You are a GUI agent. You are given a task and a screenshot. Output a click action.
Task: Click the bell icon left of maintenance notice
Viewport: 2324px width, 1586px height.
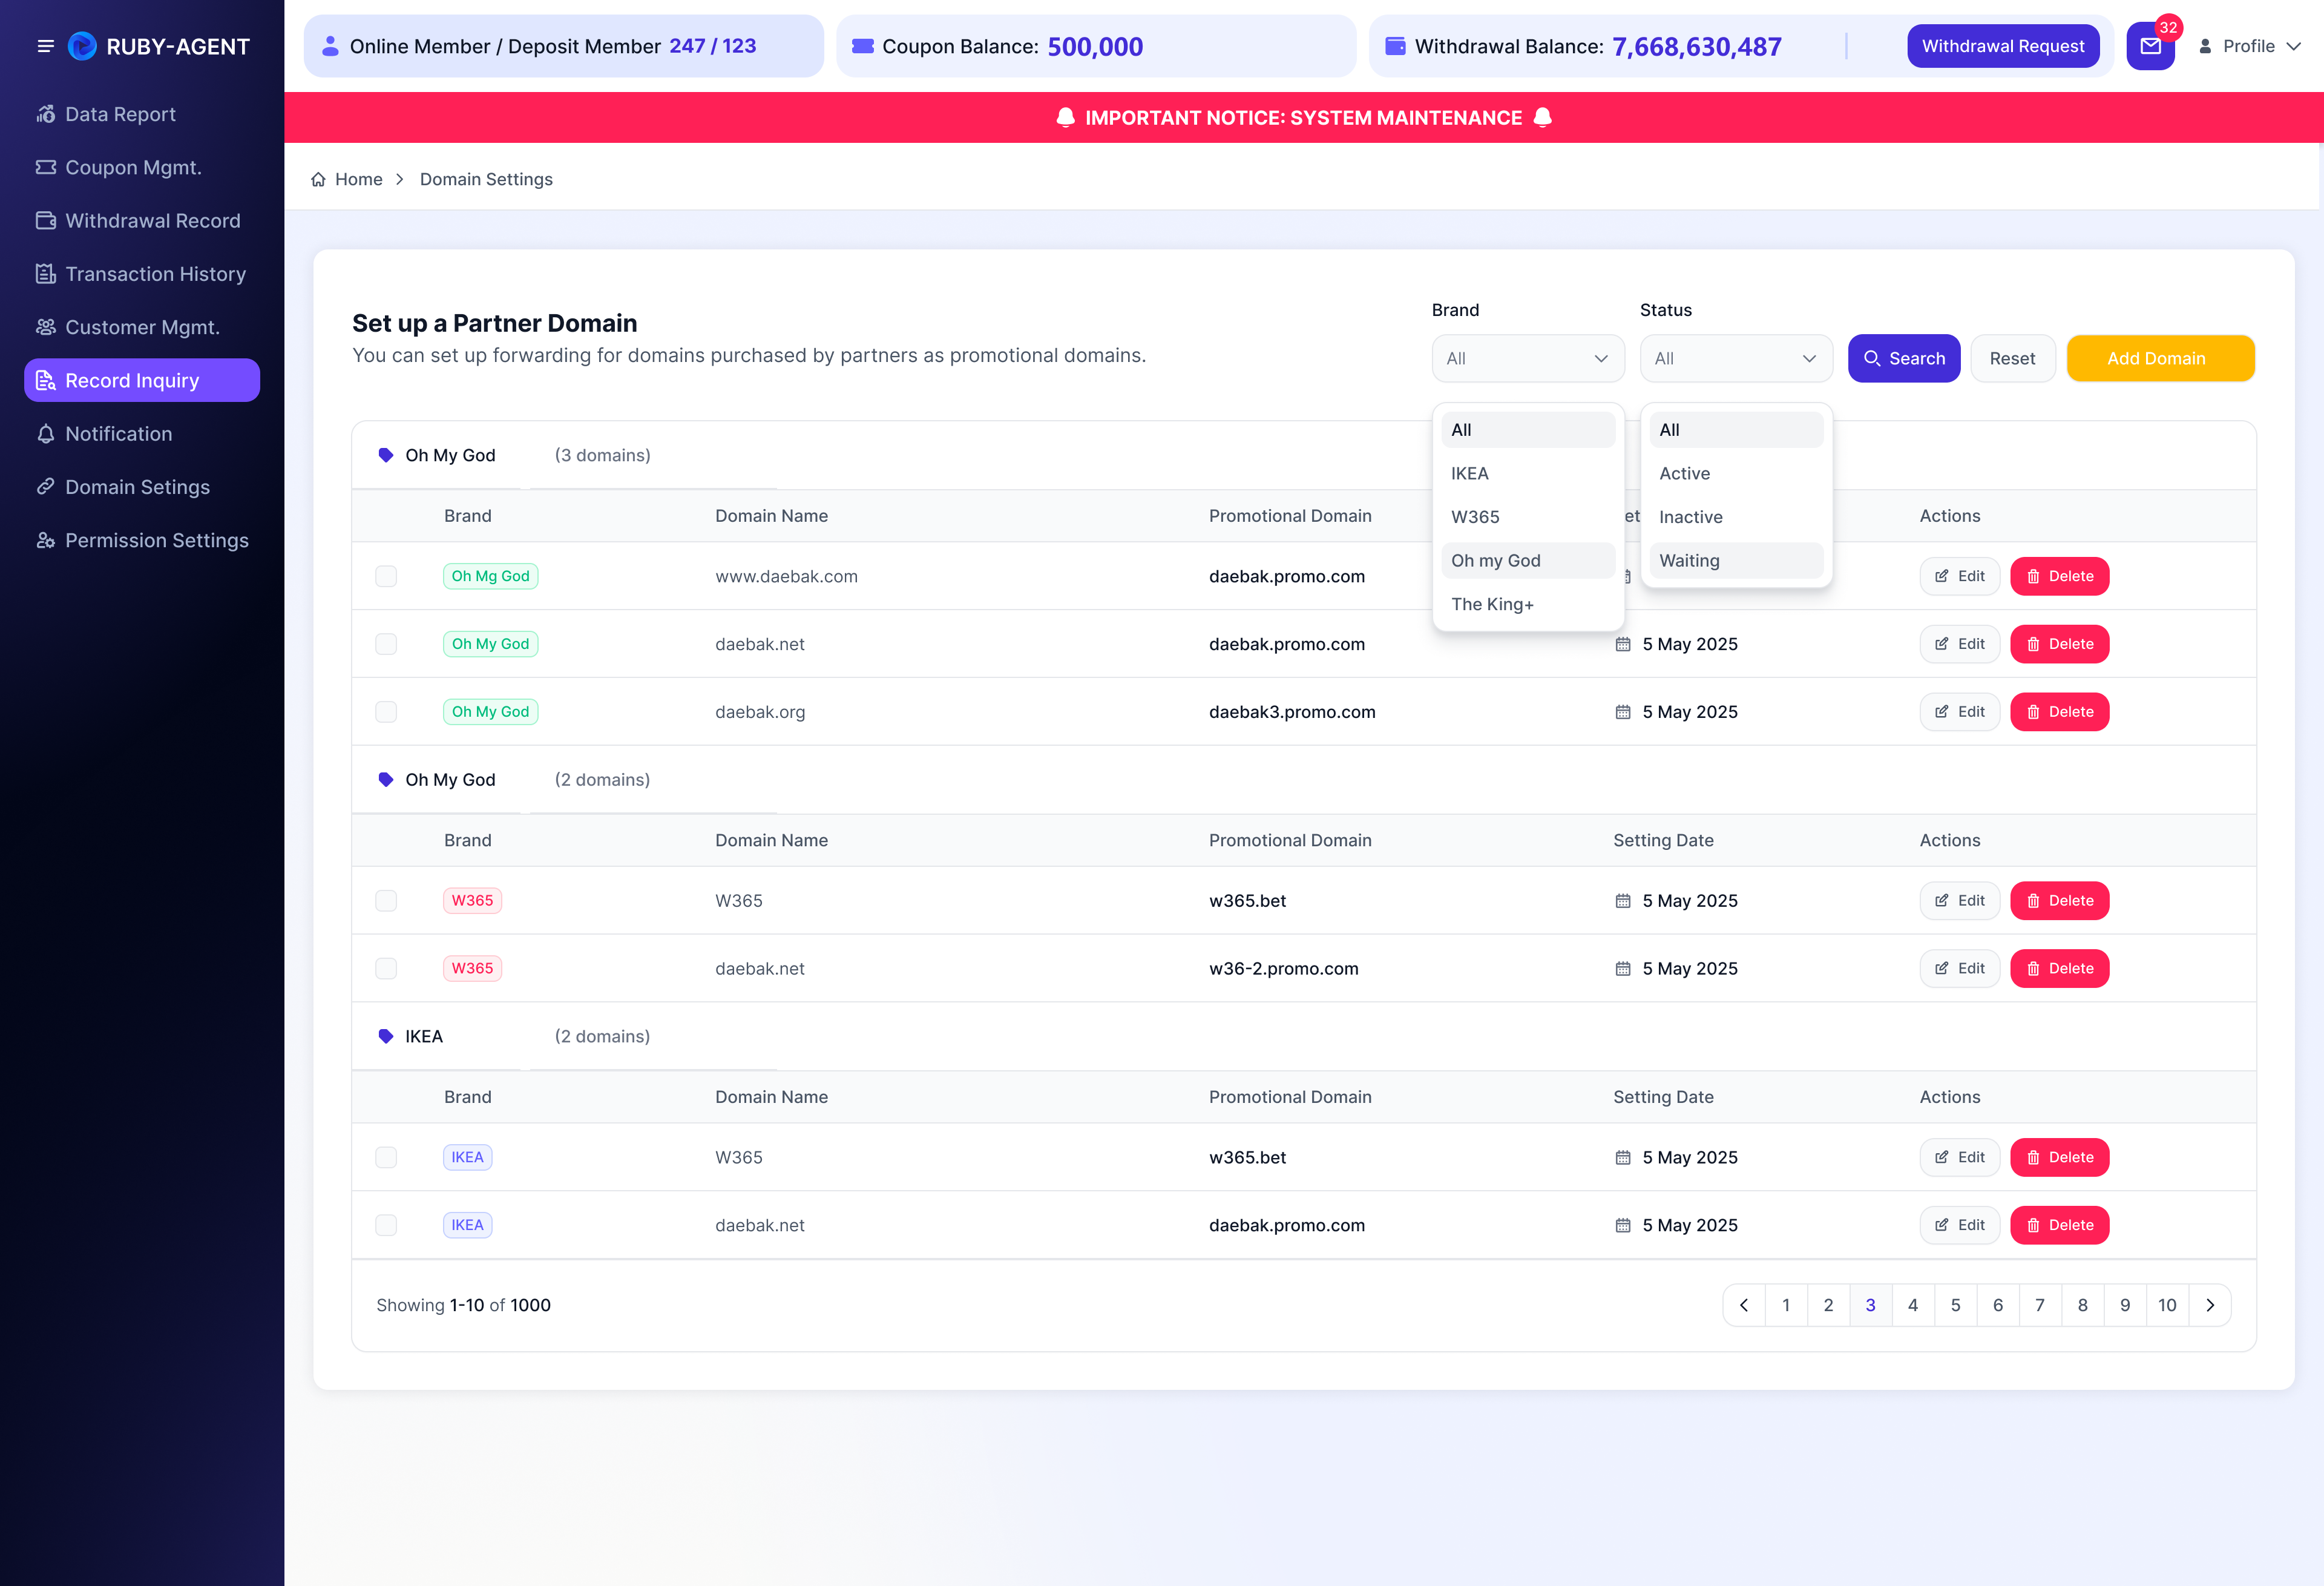click(x=1066, y=118)
